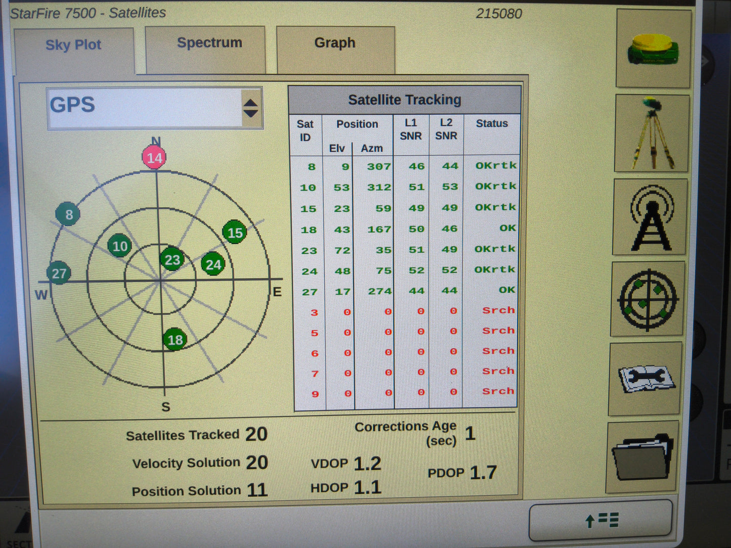Open the radio tower base station icon
Image resolution: width=731 pixels, height=548 pixels.
[651, 217]
